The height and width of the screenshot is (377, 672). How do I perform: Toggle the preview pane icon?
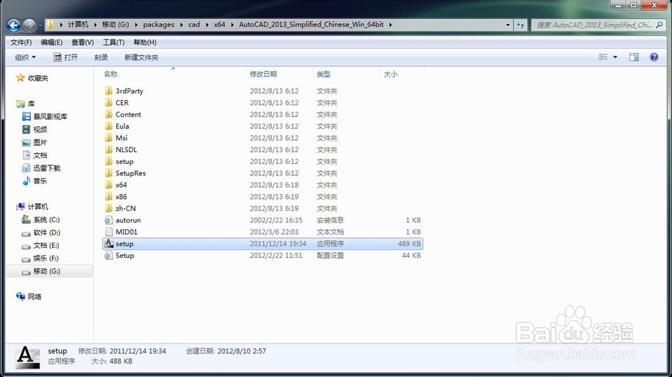[634, 57]
